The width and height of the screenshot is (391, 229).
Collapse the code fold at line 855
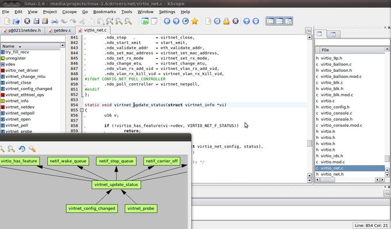(82, 110)
